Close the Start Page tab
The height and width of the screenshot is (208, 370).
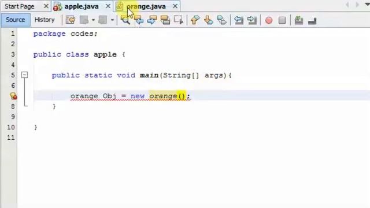[46, 6]
